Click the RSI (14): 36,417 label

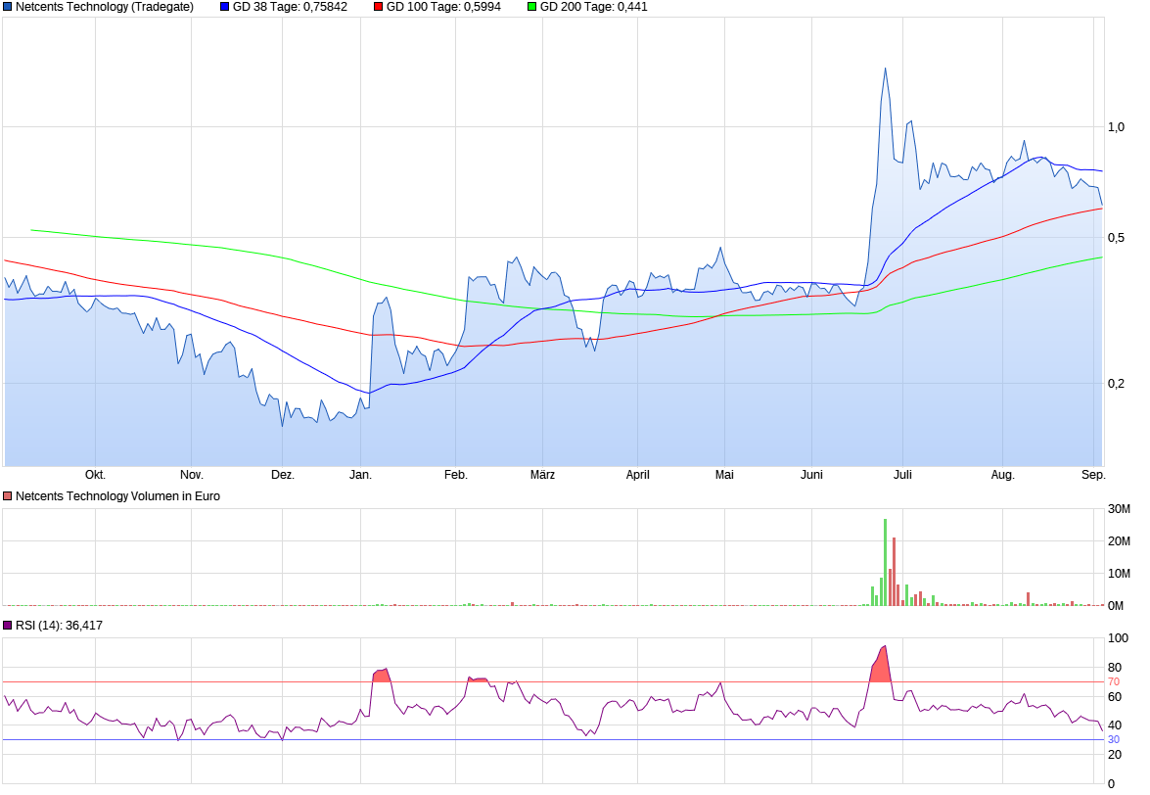pyautogui.click(x=60, y=626)
